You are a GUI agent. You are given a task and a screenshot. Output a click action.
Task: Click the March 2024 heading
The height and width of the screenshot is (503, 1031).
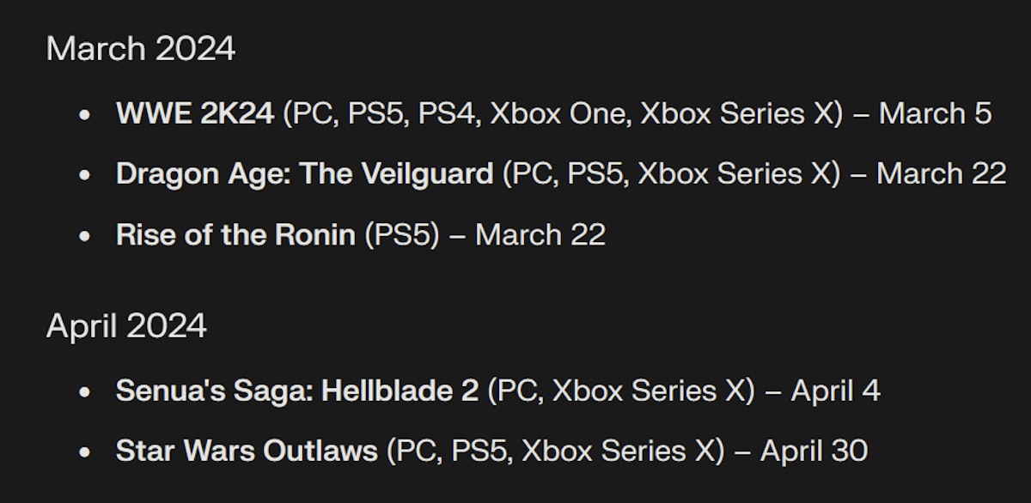click(x=141, y=49)
